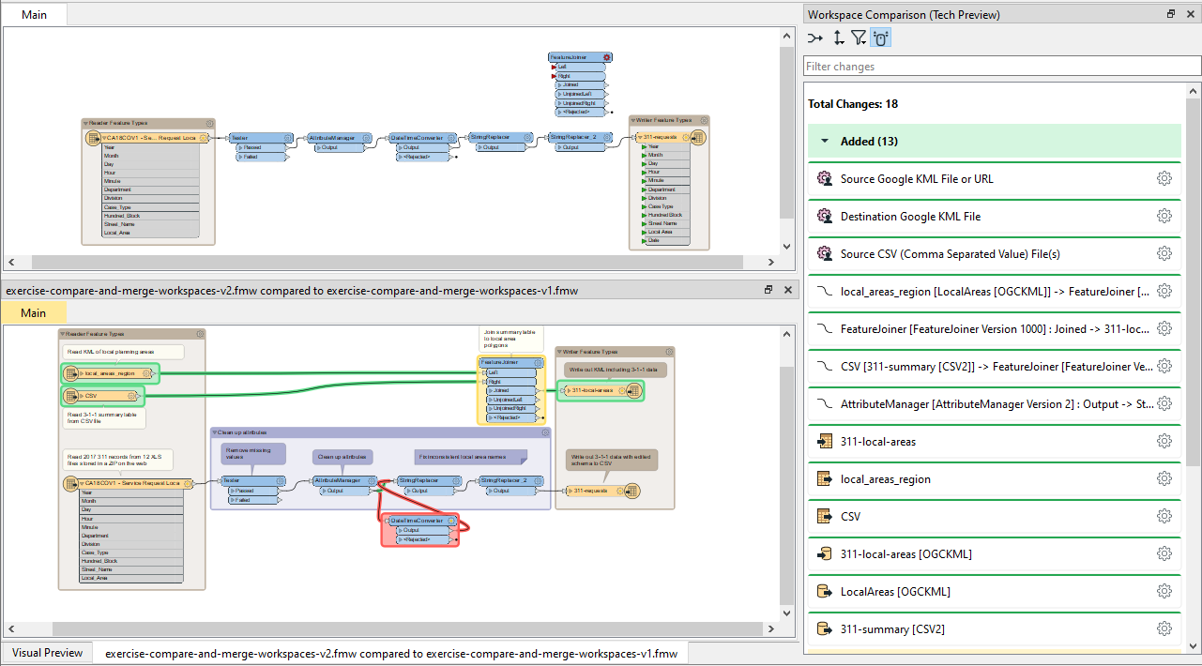This screenshot has height=666, width=1202.
Task: Float the Workspace Comparison panel
Action: pyautogui.click(x=1171, y=15)
